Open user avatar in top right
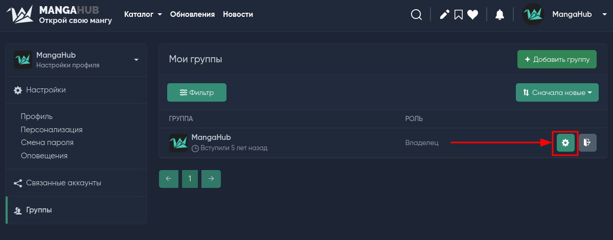This screenshot has width=613, height=240. point(533,14)
